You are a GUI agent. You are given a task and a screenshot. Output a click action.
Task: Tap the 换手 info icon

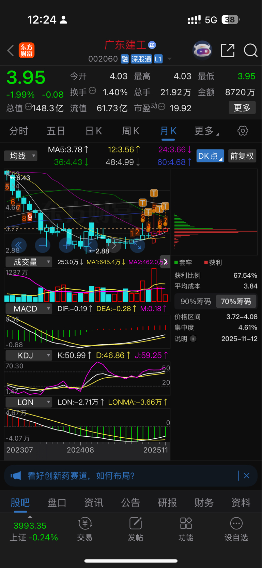click(x=92, y=91)
